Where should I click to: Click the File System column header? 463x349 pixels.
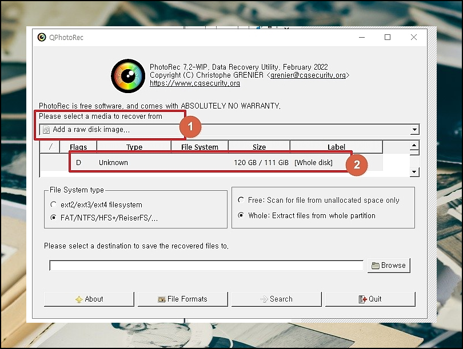tap(199, 147)
